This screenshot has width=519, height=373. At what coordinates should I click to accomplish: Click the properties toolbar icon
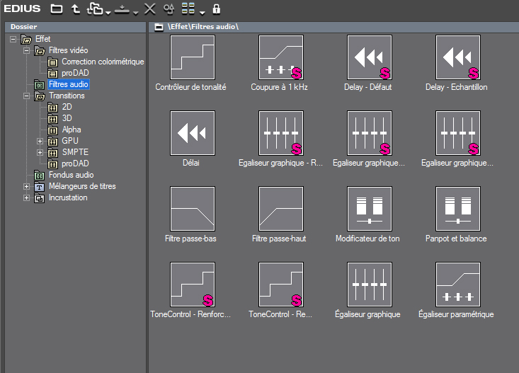coord(169,9)
